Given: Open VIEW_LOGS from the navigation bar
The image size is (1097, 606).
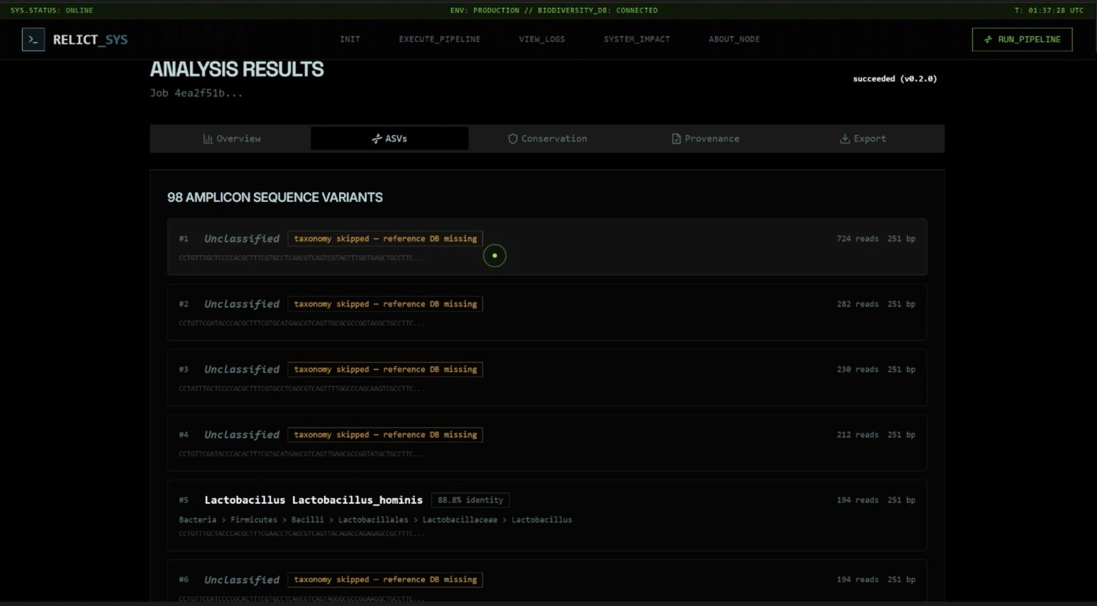Looking at the screenshot, I should click(542, 39).
